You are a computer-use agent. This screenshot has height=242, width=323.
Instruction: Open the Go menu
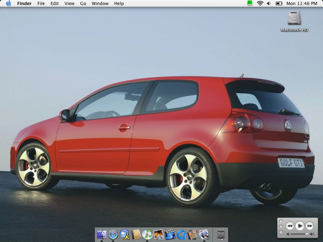click(x=83, y=3)
